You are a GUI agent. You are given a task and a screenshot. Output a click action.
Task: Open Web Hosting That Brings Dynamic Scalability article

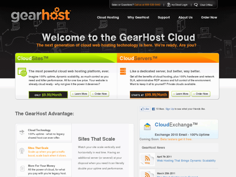(186, 161)
